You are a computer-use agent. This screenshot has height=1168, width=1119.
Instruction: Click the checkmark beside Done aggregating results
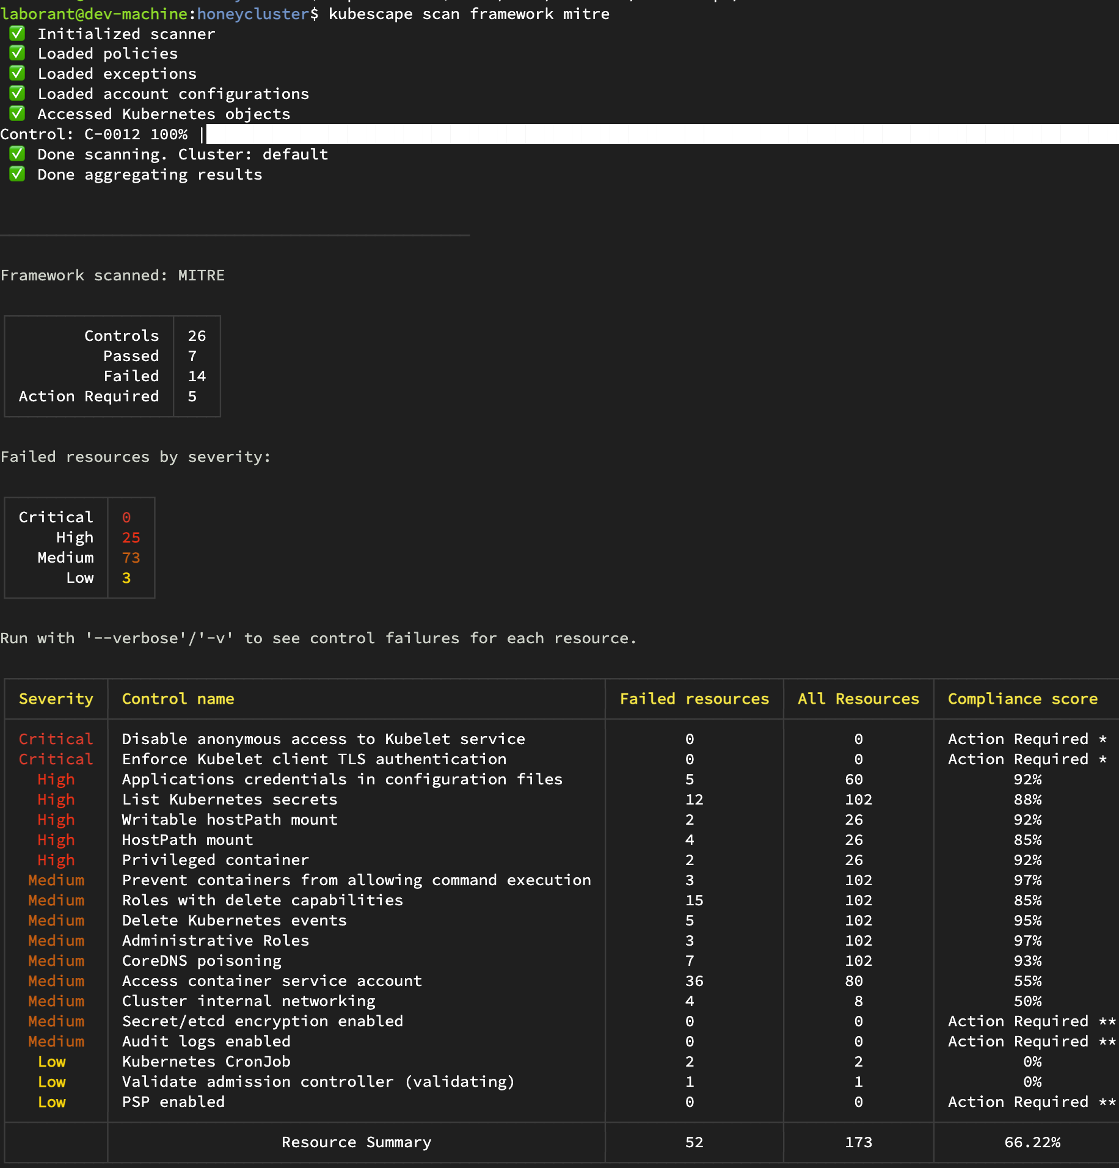point(17,174)
